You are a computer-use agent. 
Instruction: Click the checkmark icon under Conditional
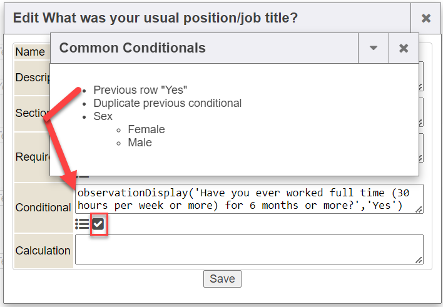coord(98,224)
